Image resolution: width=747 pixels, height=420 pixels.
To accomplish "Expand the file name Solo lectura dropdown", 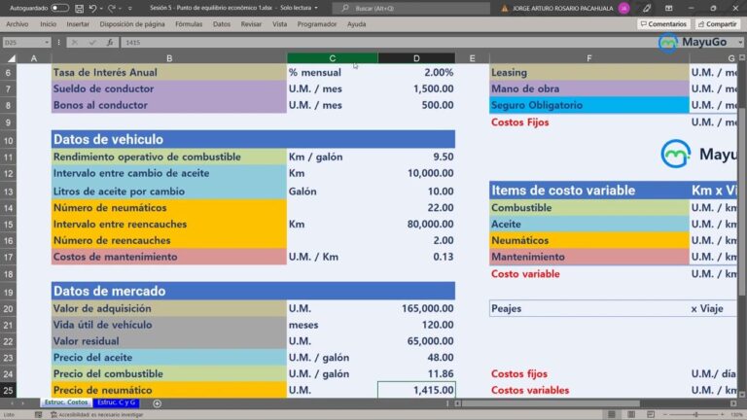I will coord(318,8).
